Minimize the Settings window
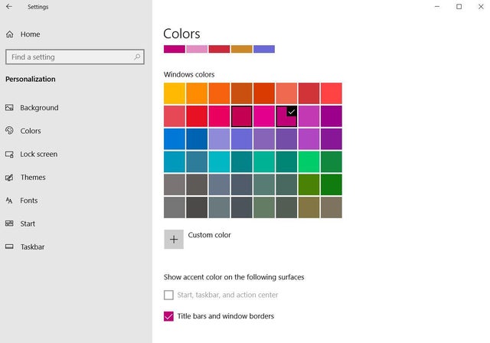Screen dimensions: 490x343 click(437, 7)
